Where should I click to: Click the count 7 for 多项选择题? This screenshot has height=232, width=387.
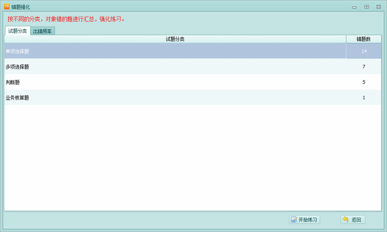point(364,67)
